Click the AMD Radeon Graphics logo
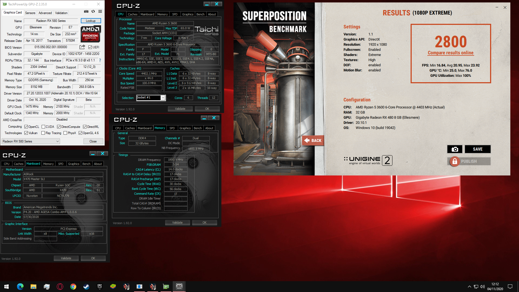519x292 pixels. point(91,34)
